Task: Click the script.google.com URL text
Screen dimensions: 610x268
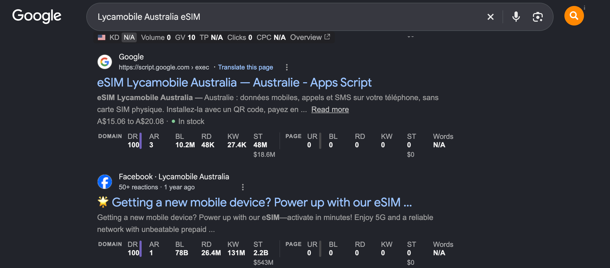Action: click(164, 67)
